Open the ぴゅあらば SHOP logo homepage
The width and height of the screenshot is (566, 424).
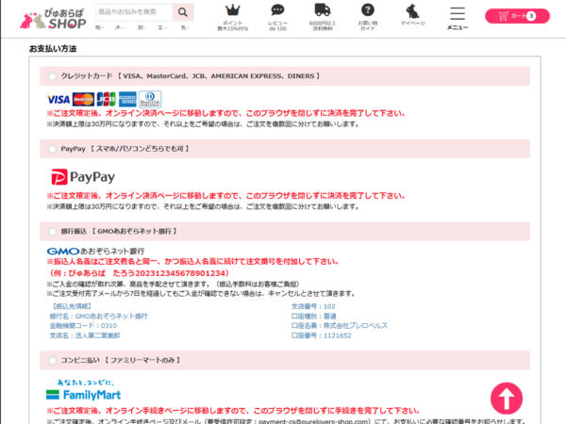point(53,19)
